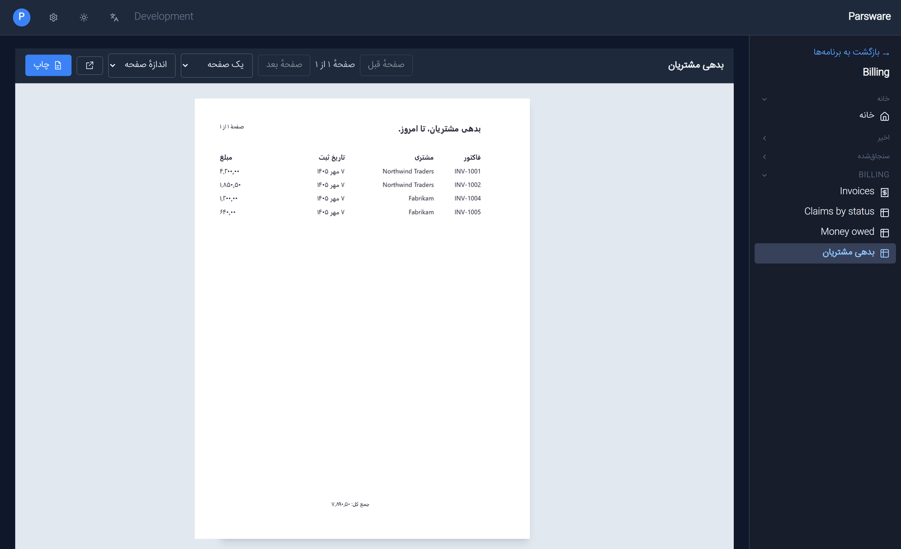The image size is (901, 549).
Task: Select بدهی مشتریان sidebar item
Action: coord(825,253)
